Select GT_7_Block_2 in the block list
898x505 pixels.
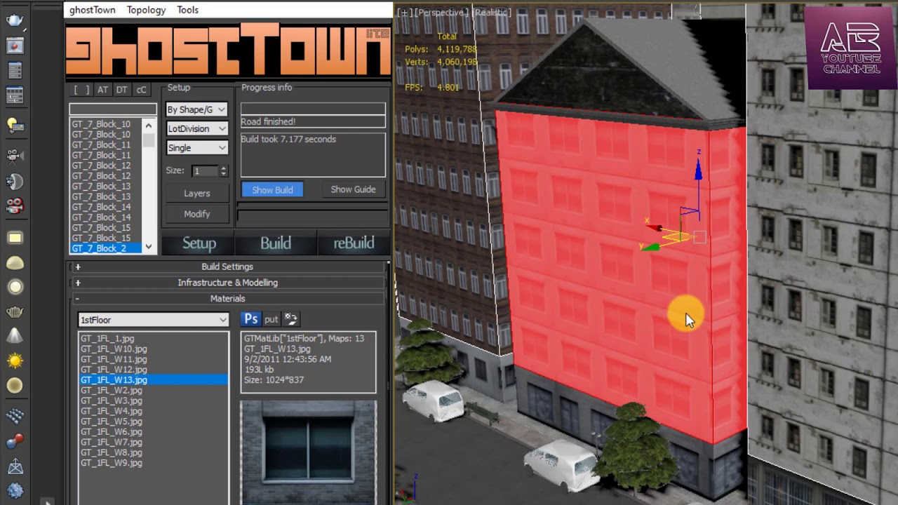pos(105,248)
